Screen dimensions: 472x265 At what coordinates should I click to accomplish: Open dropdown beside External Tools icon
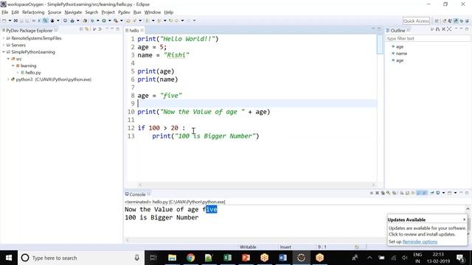[121, 21]
